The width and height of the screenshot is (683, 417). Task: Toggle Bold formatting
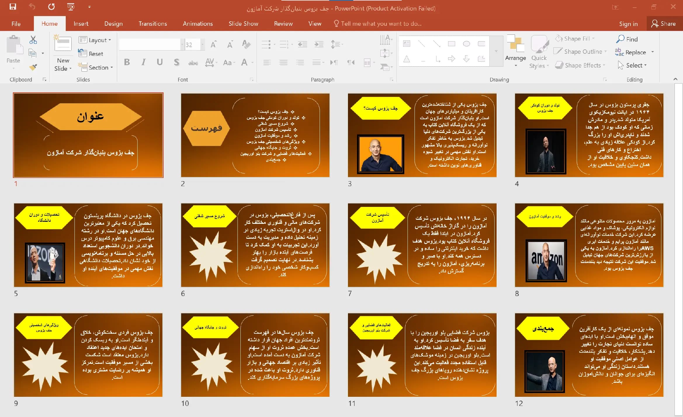pyautogui.click(x=127, y=62)
